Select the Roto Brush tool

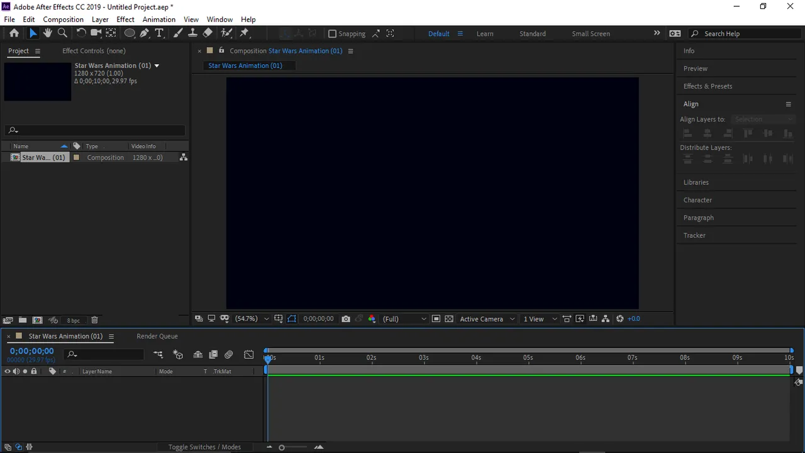tap(226, 33)
